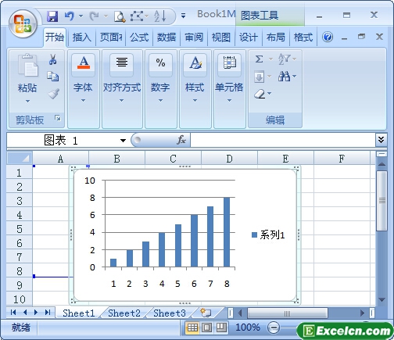Click the insert function fx button
This screenshot has height=340, width=394.
pos(181,141)
